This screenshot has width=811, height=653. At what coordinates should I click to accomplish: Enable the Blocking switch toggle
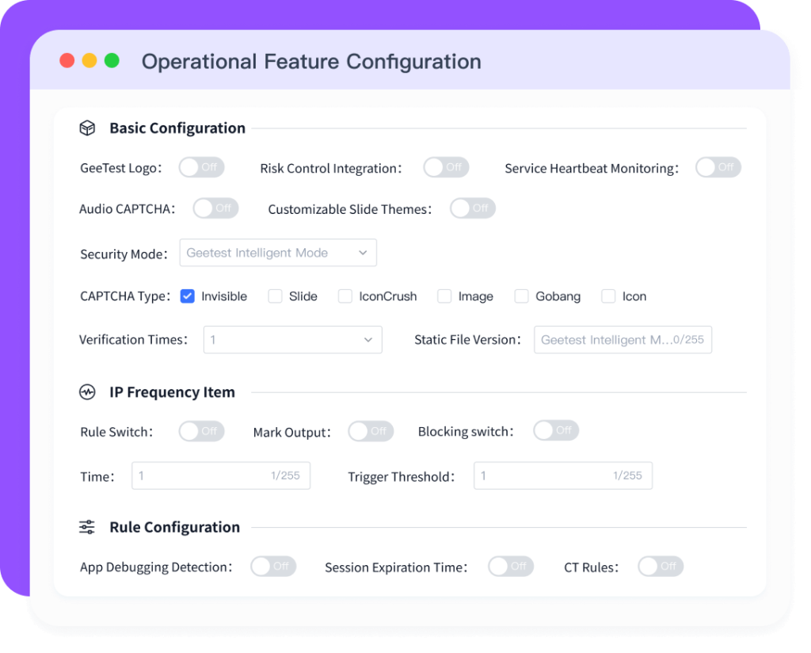point(556,430)
